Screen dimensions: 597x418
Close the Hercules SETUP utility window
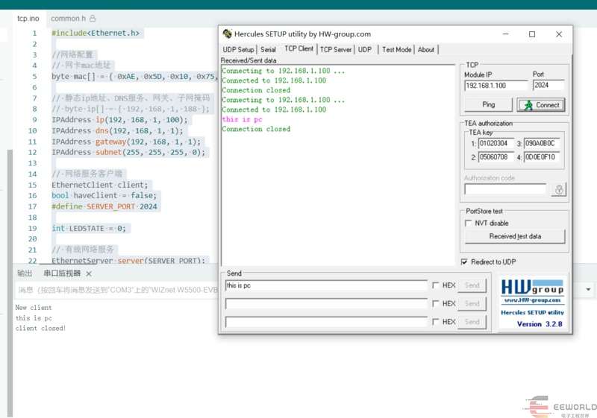pyautogui.click(x=559, y=34)
